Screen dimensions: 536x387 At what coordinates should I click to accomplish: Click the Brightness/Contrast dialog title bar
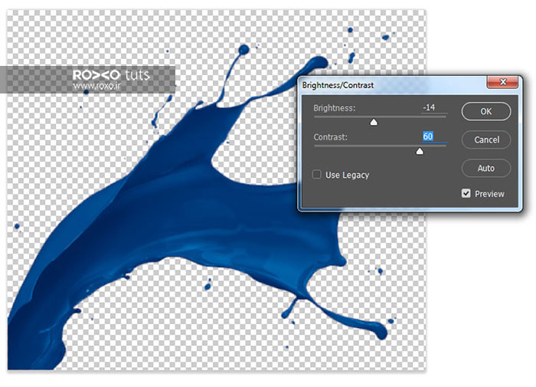coord(393,85)
